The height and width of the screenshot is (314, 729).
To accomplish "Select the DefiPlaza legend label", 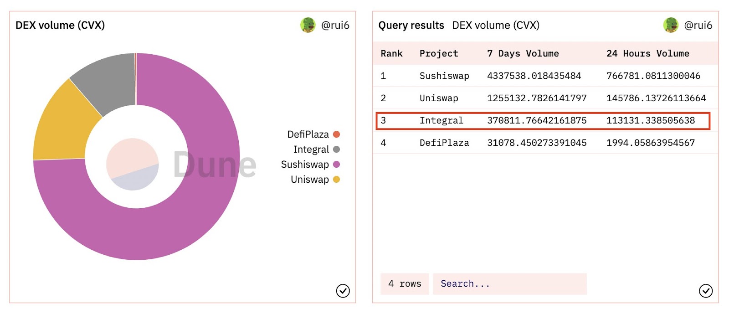I will click(308, 134).
